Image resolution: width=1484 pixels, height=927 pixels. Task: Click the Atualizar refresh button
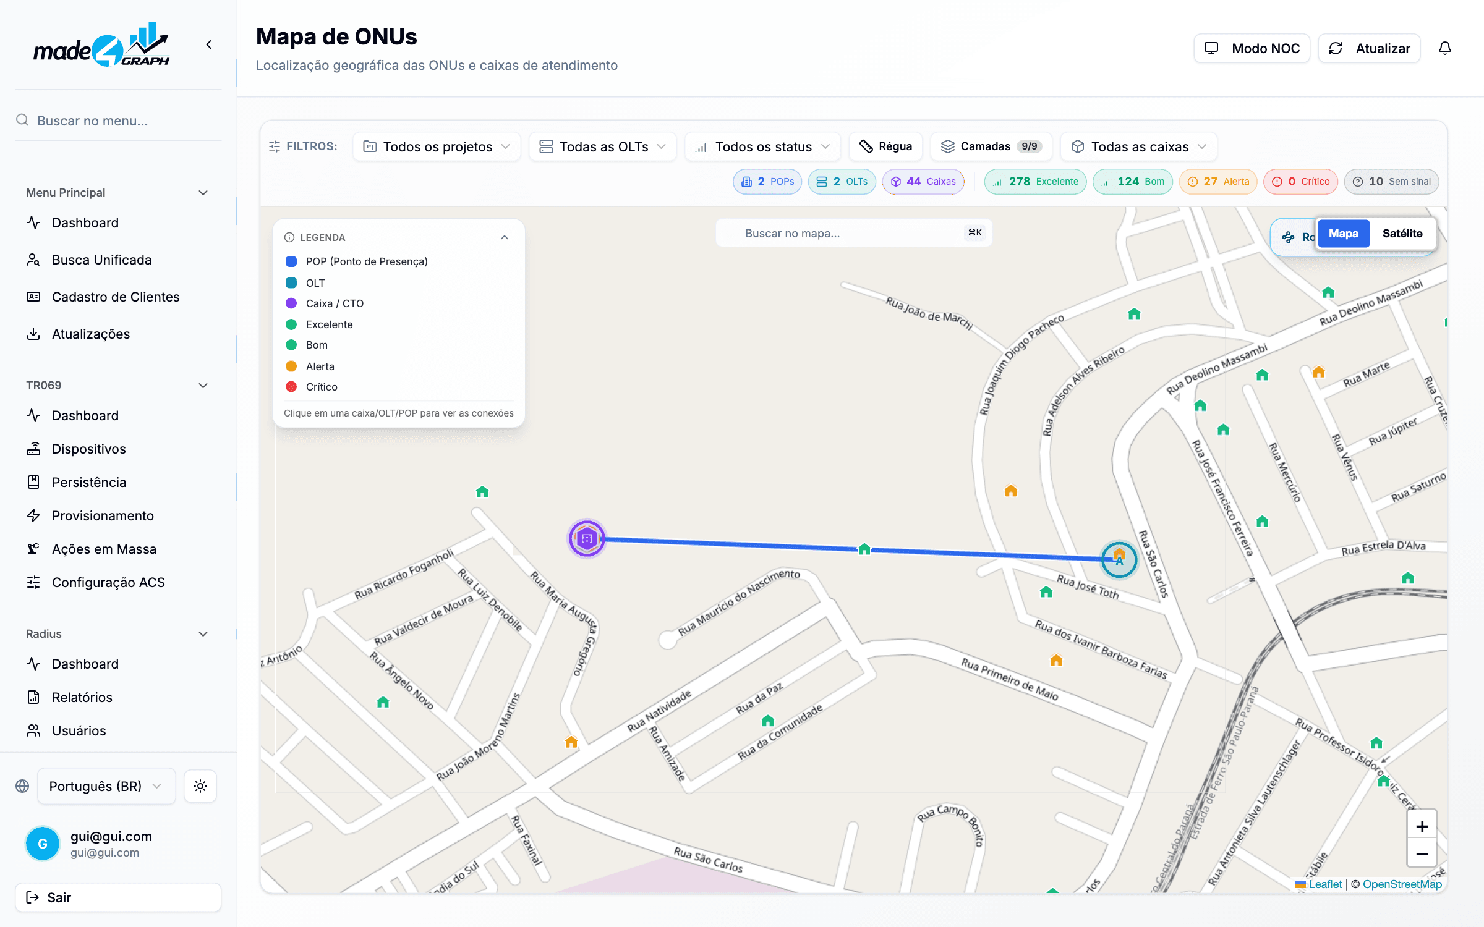tap(1369, 48)
